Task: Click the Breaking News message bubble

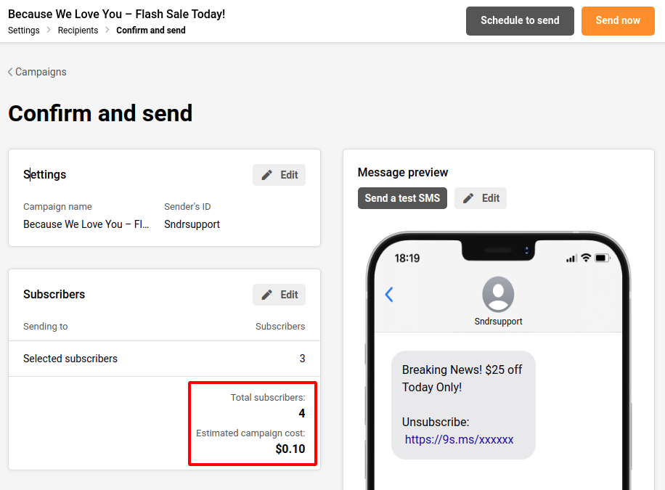Action: [x=463, y=404]
